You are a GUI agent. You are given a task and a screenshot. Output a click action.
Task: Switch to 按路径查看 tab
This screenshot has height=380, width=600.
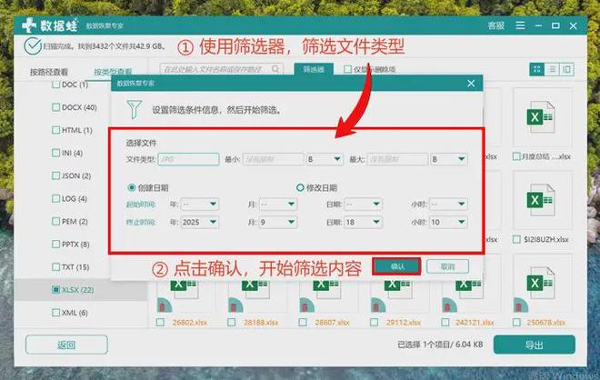48,72
